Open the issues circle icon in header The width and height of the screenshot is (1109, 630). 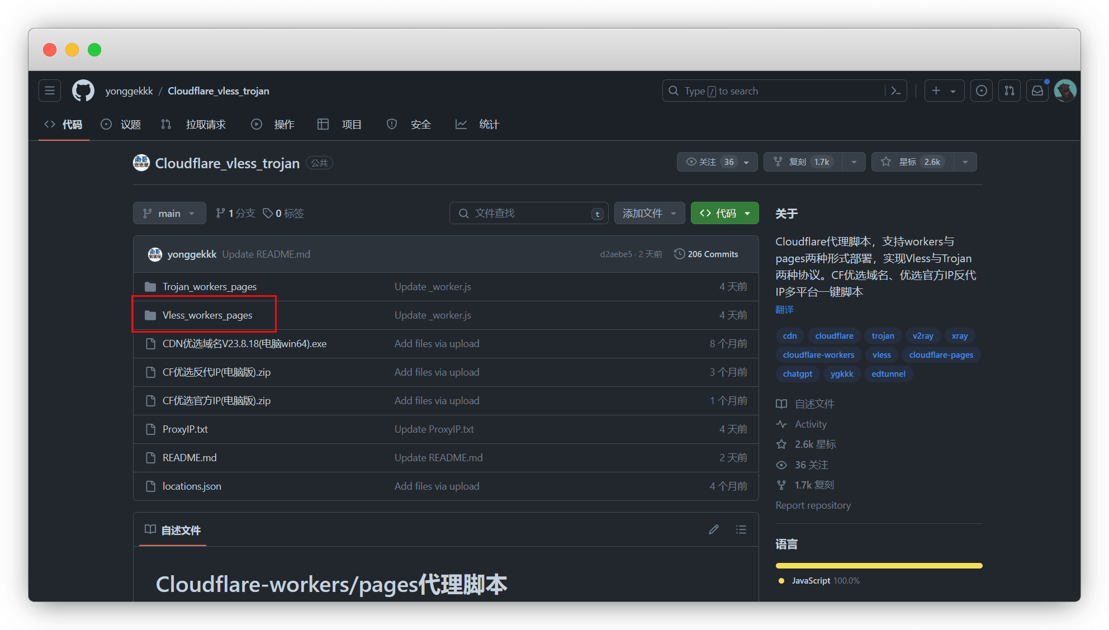982,91
